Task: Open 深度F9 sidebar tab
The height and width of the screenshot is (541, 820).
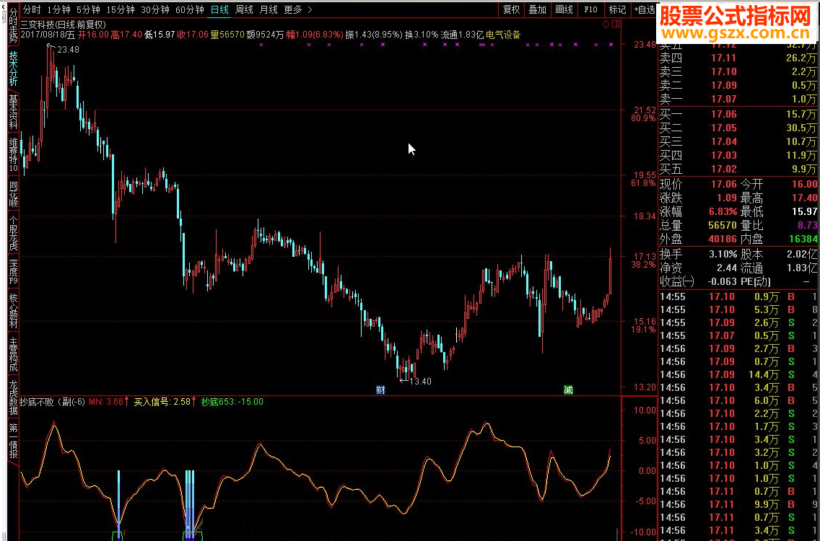Action: pyautogui.click(x=13, y=272)
